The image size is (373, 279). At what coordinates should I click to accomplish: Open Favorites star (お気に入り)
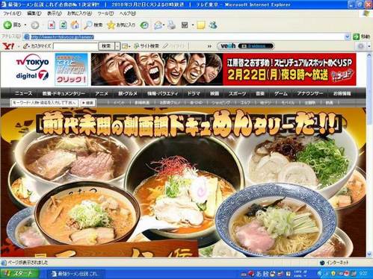[x=121, y=25]
